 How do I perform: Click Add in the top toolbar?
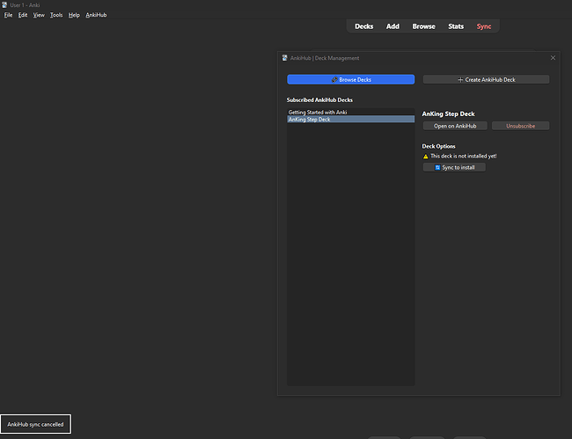coord(392,26)
